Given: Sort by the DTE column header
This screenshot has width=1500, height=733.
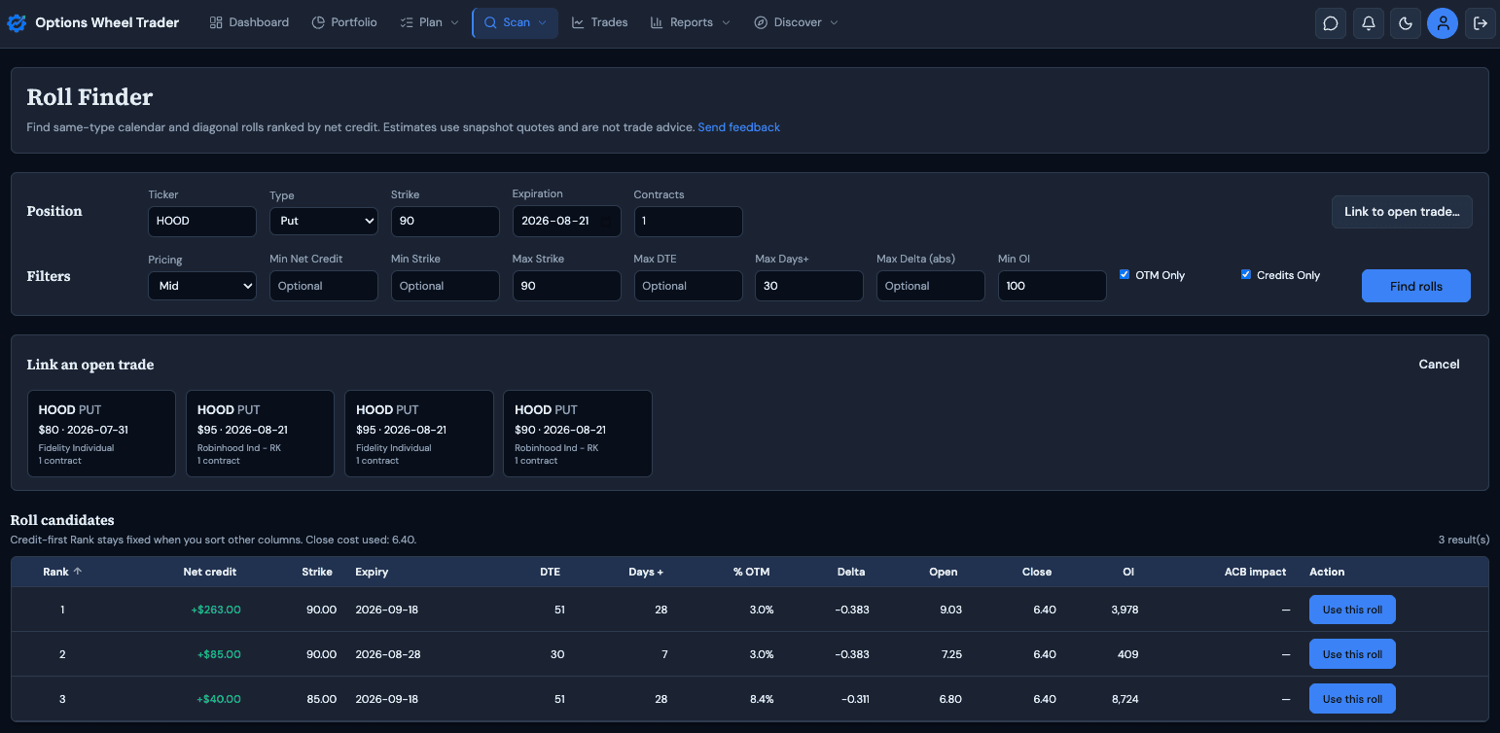Looking at the screenshot, I should 550,572.
